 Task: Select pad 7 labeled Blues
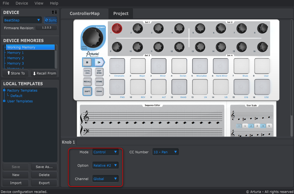241,66
